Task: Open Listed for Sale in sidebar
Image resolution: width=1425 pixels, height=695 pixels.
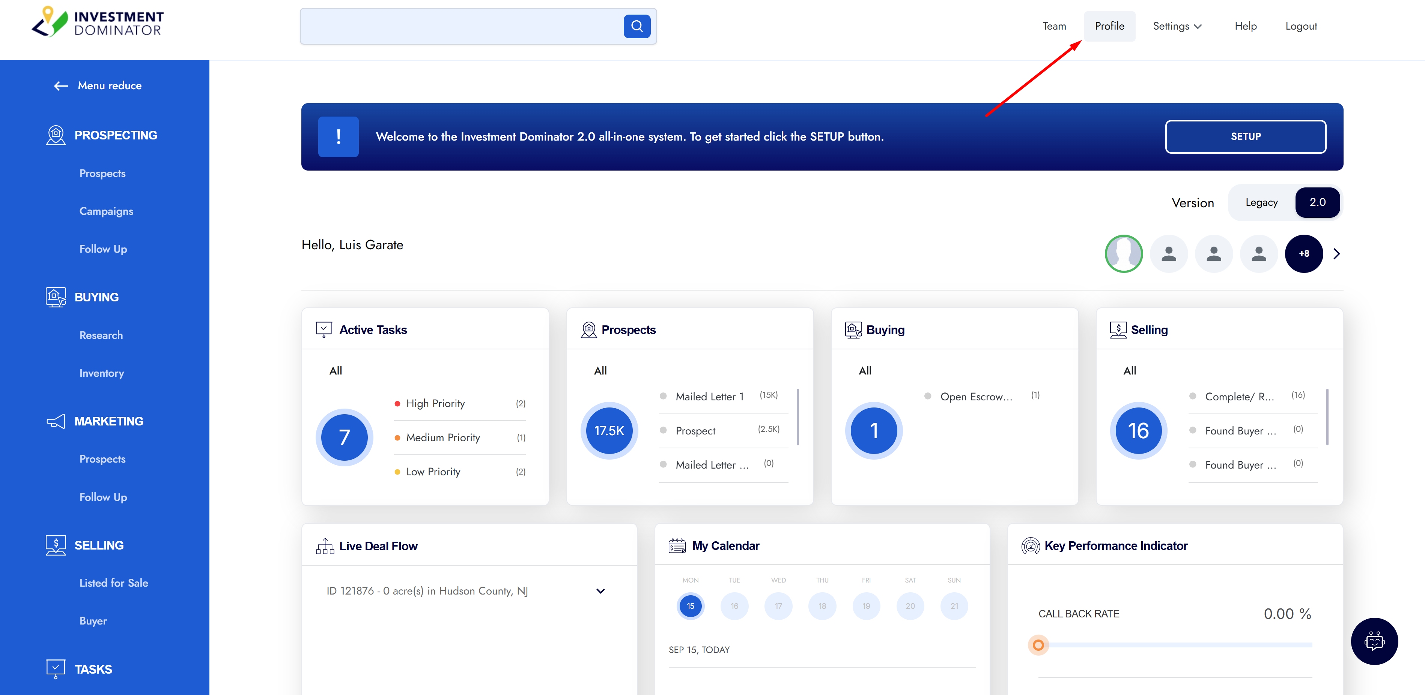Action: coord(113,583)
